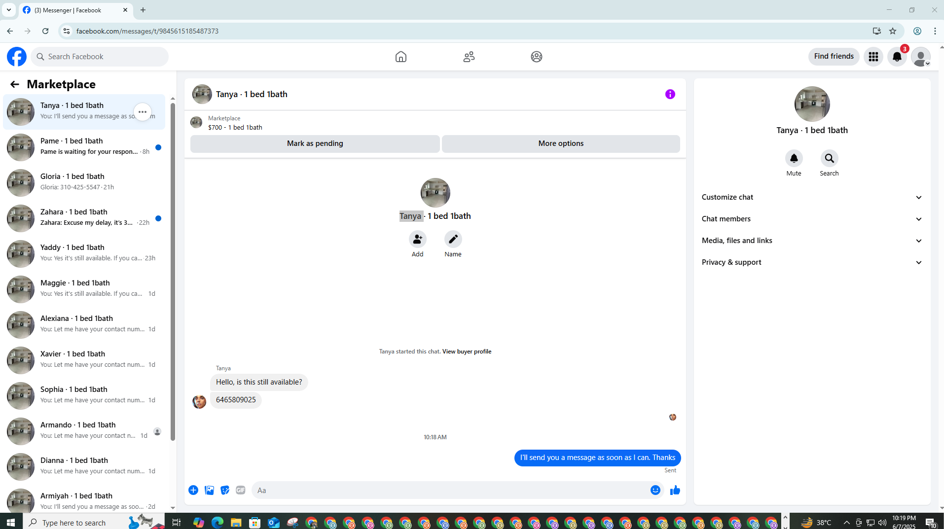Open Chrome menu three dots
944x529 pixels.
[935, 31]
